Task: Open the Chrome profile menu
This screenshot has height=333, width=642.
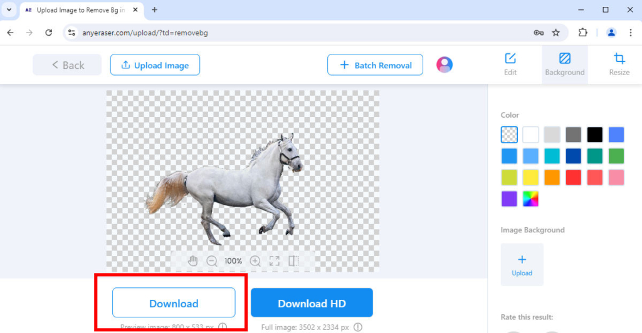Action: pos(611,33)
